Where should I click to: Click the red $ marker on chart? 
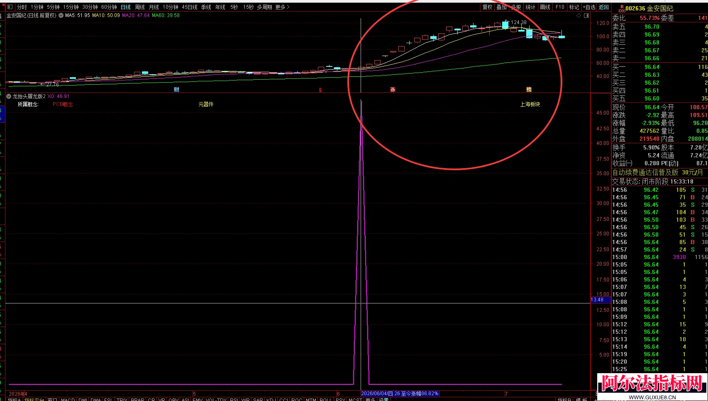[x=320, y=90]
